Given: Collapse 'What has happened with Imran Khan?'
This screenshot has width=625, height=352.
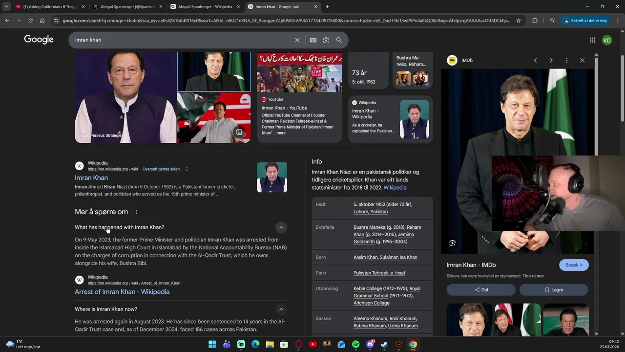Looking at the screenshot, I should 281,227.
